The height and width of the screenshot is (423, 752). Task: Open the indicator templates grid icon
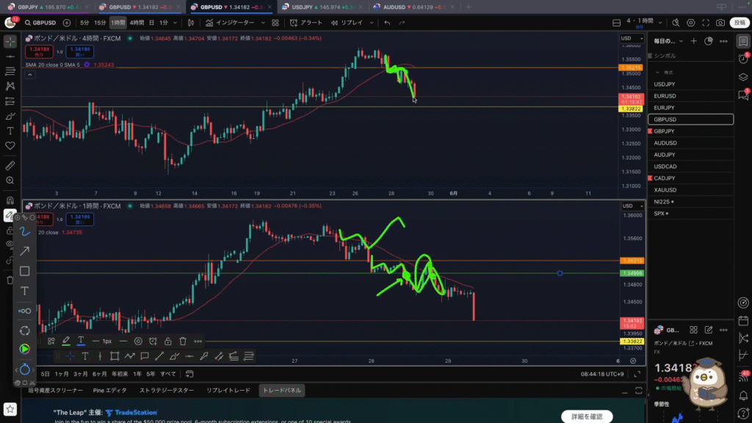coord(275,23)
